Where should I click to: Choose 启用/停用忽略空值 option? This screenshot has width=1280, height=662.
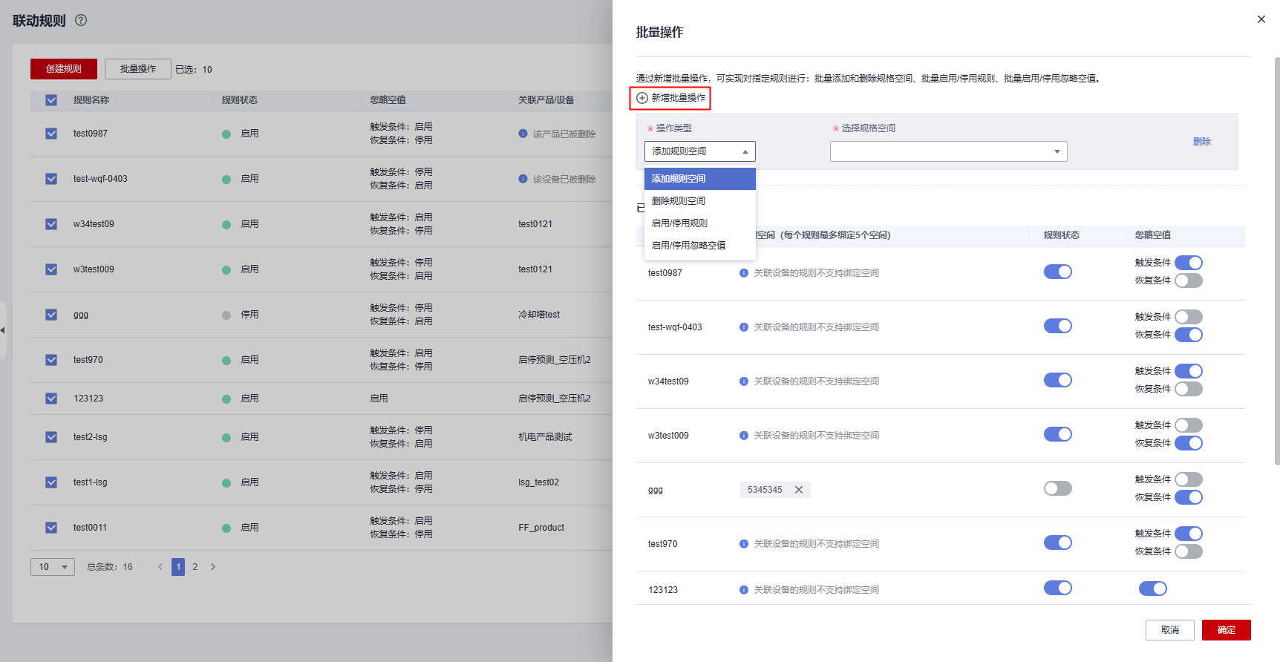click(688, 246)
